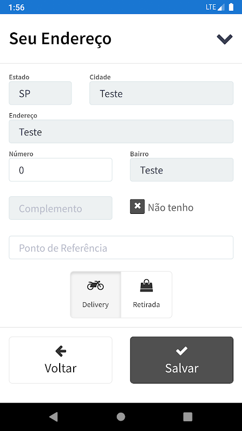Tap the shopping bag Retirada icon
The image size is (242, 431).
point(146,286)
